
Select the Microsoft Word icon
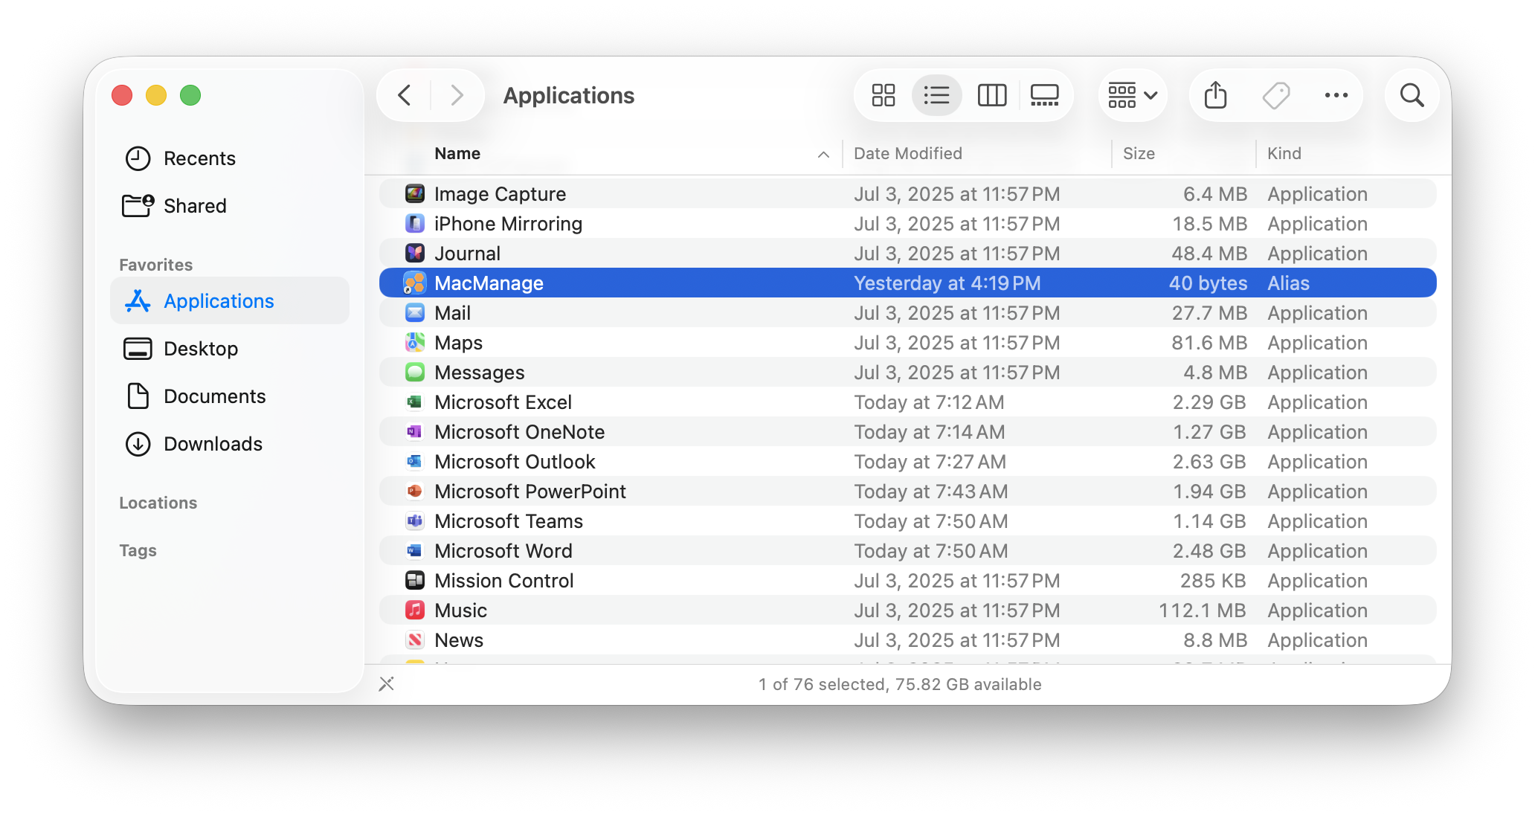(415, 551)
